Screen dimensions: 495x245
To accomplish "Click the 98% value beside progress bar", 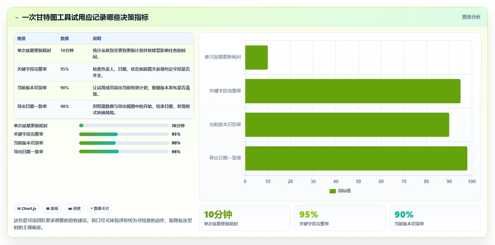I will [x=176, y=152].
